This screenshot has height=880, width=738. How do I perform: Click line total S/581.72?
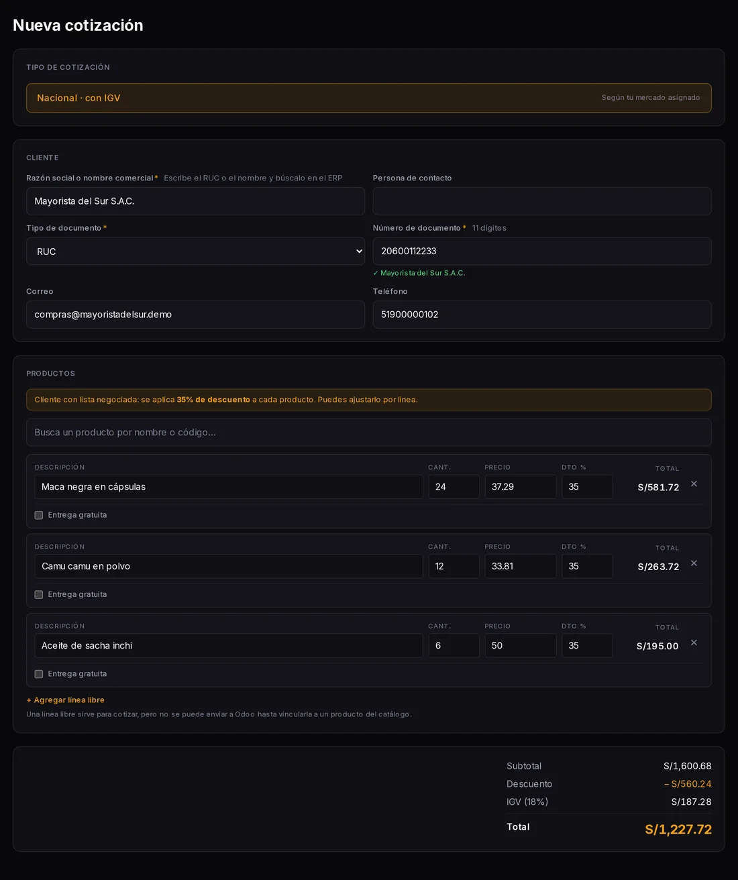[x=658, y=488]
